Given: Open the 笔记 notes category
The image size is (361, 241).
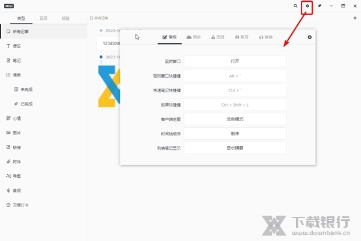Looking at the screenshot, I should 43,60.
